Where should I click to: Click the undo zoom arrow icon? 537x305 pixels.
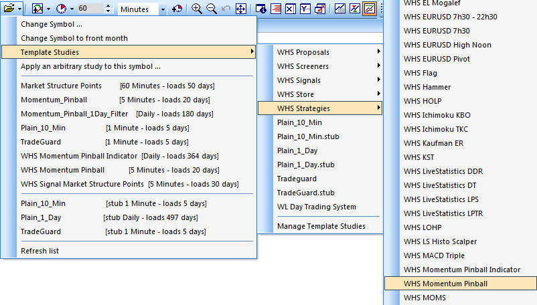click(226, 9)
